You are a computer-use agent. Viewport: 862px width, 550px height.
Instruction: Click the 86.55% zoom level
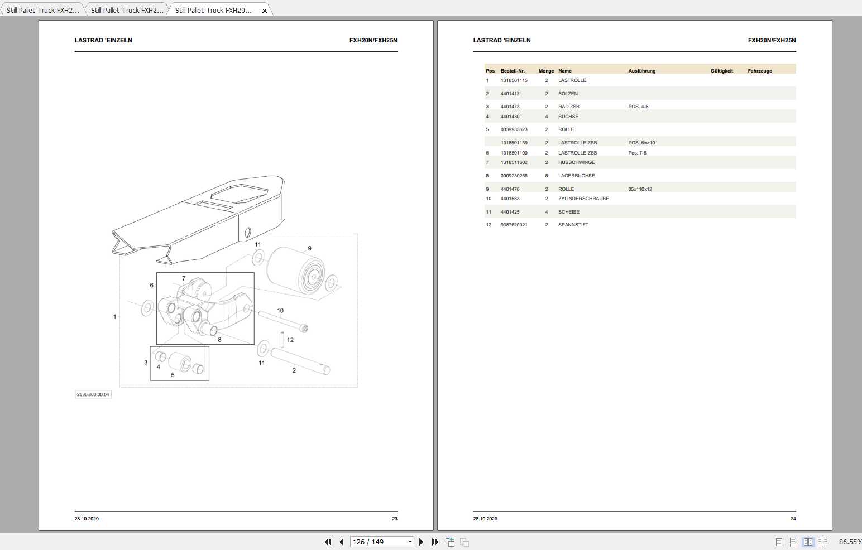pyautogui.click(x=849, y=542)
